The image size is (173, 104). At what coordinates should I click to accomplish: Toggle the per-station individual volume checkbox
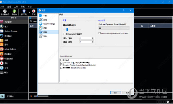click(64, 34)
